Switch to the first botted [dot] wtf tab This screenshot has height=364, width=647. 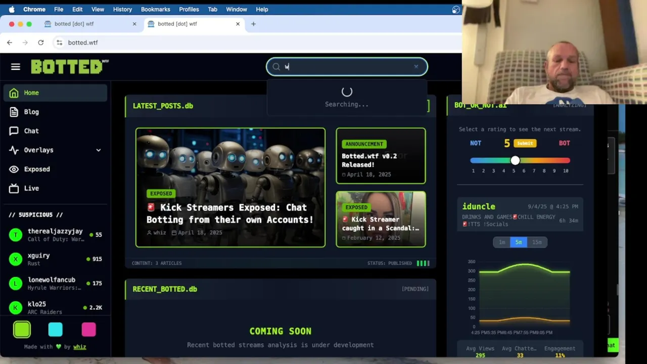(x=90, y=24)
